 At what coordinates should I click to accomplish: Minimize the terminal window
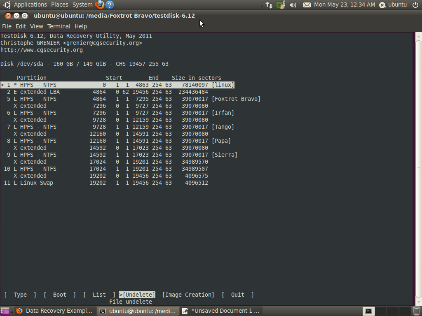point(16,16)
